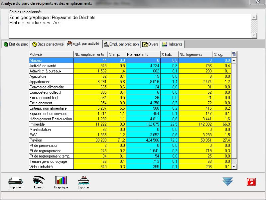The height and width of the screenshot is (200, 266).
Task: Open the Graphique bar chart icon
Action: [61, 180]
